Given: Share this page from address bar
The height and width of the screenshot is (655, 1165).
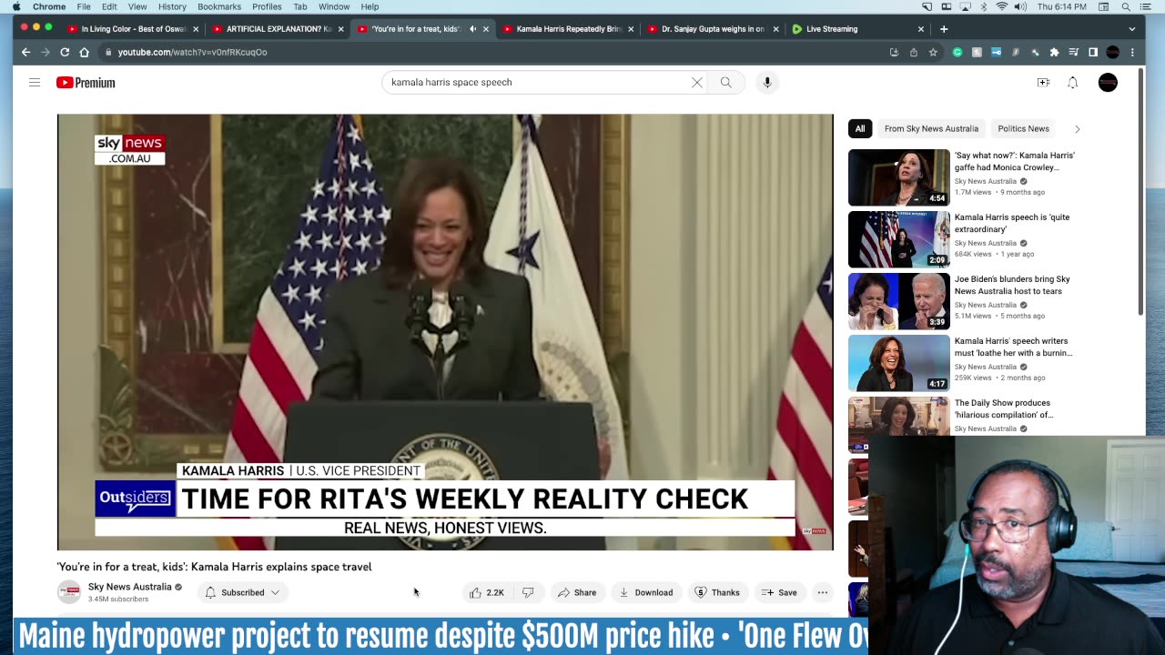Looking at the screenshot, I should (914, 53).
